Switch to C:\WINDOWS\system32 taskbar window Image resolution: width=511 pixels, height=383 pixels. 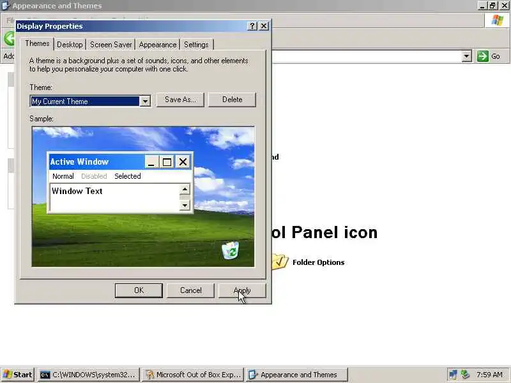tap(89, 375)
